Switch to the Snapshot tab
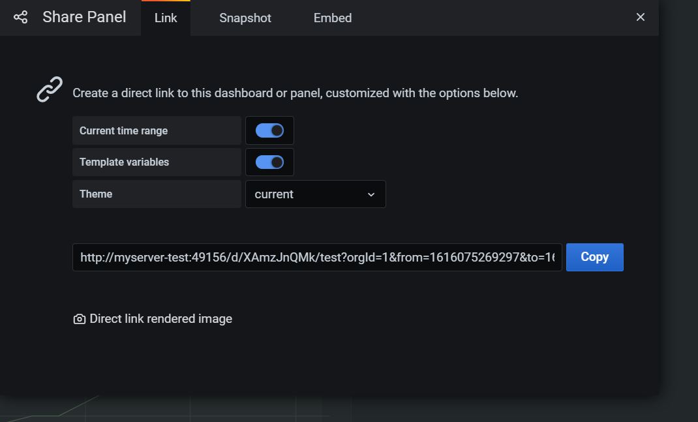This screenshot has width=698, height=422. (x=245, y=18)
